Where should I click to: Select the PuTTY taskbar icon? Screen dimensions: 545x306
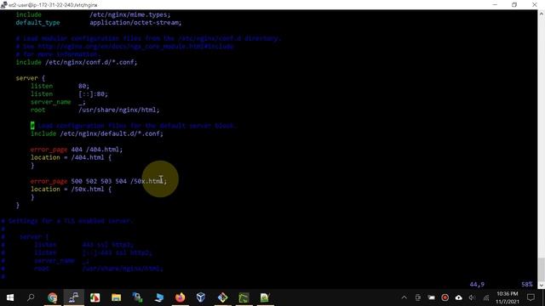[x=74, y=297]
